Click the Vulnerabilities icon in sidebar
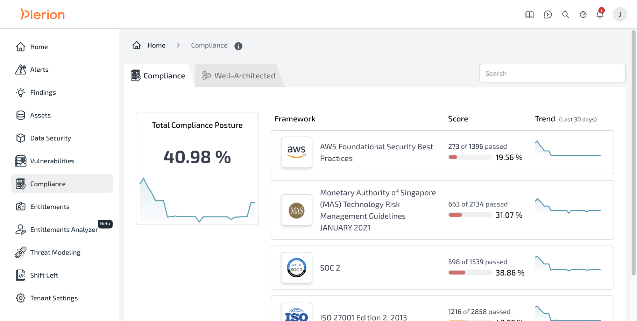Image resolution: width=637 pixels, height=321 pixels. (21, 161)
